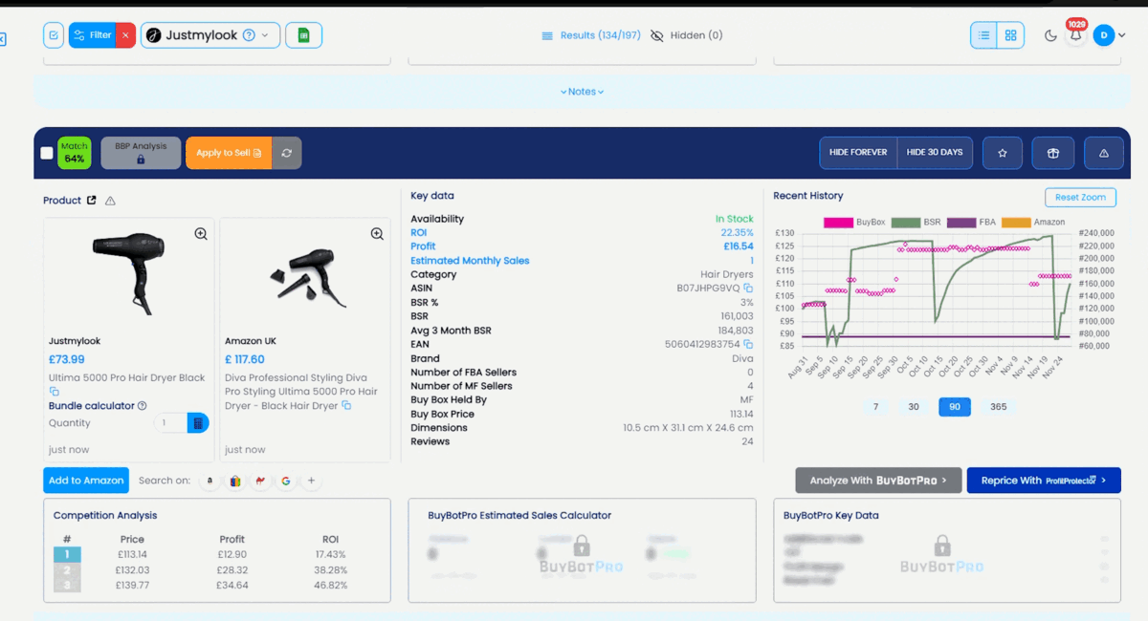Copy the Ultima 5000 Pro Hair Dryer Black title
The width and height of the screenshot is (1148, 621).
pos(55,392)
